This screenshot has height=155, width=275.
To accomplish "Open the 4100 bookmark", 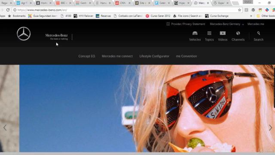I will pos(66,16).
